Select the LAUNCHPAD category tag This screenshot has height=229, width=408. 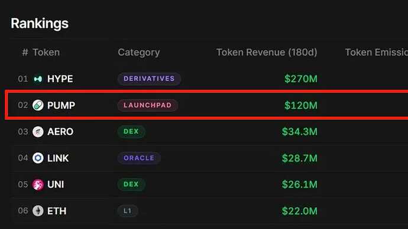[x=148, y=105]
